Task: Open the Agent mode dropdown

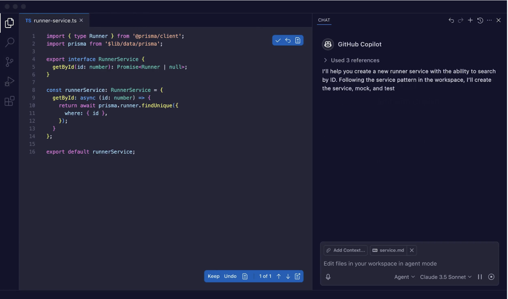Action: pos(404,277)
